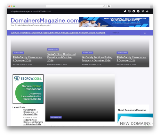Click date October 3, 2026 in featured posts

point(129,65)
